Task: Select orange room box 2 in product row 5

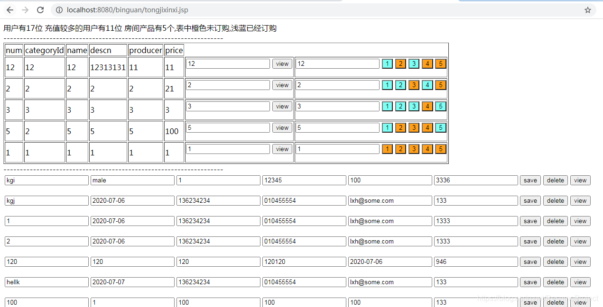Action: (400, 128)
